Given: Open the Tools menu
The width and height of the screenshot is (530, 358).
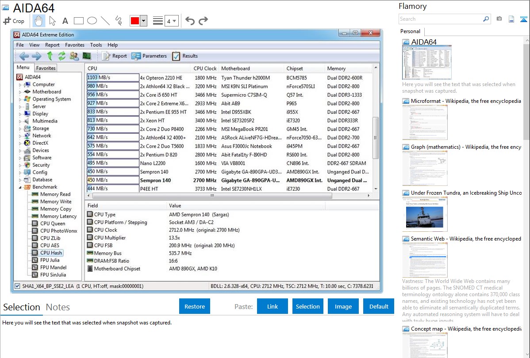Looking at the screenshot, I should pos(96,45).
